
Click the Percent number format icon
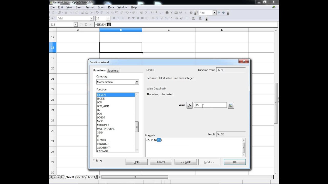click(x=157, y=18)
